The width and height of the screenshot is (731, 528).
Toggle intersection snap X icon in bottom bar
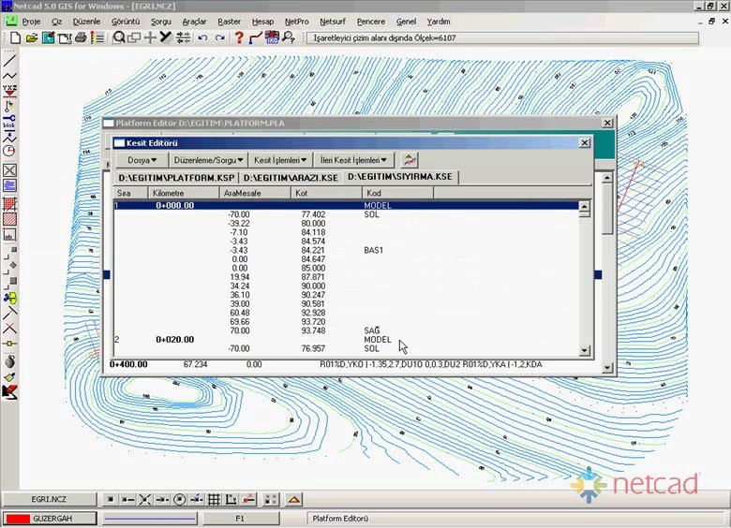[145, 500]
